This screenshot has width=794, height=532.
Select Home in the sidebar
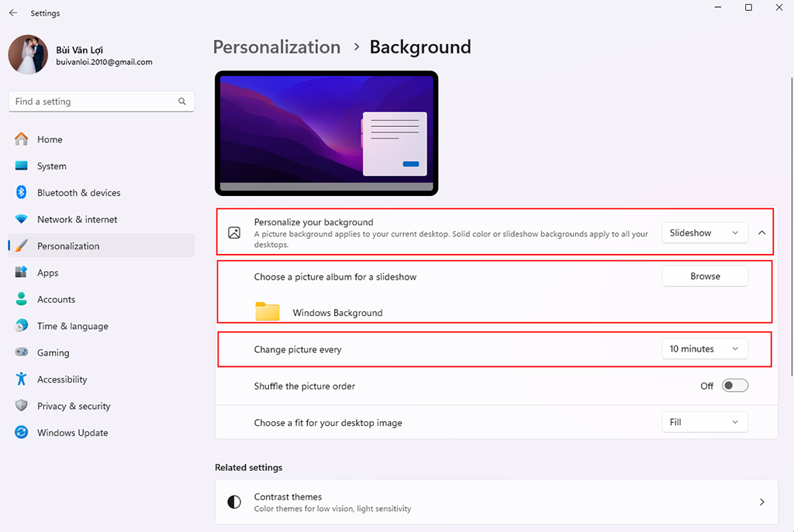[50, 139]
